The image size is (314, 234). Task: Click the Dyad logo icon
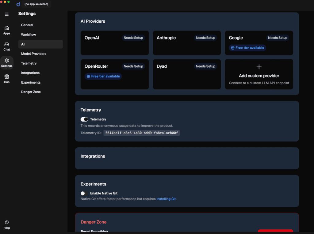coord(18,4)
